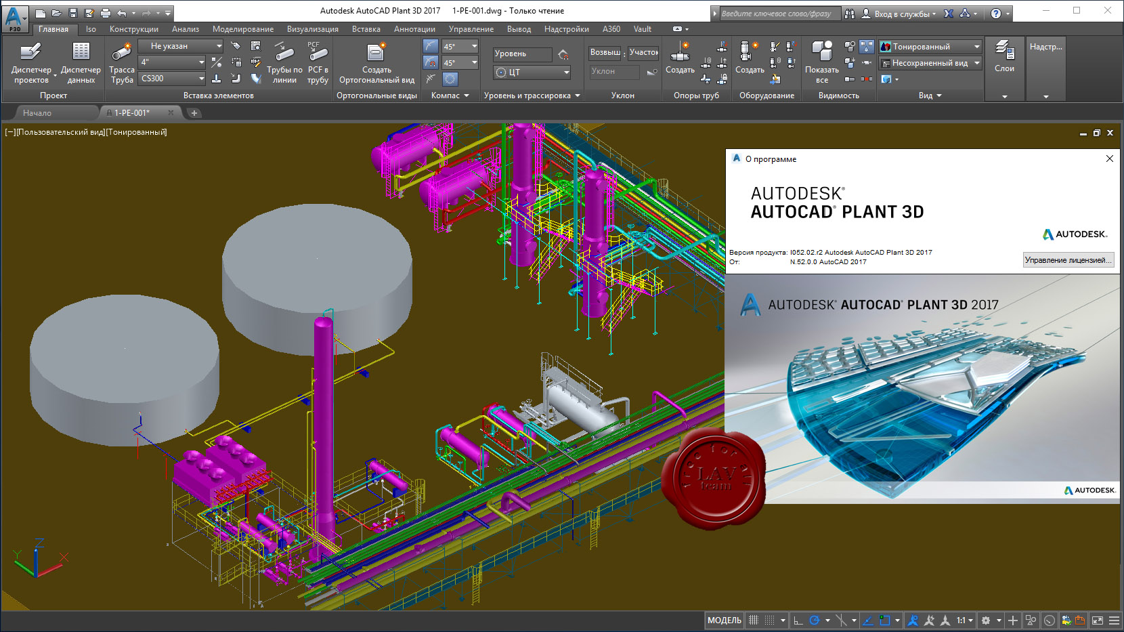Click the Участок button in Уклон panel
Image resolution: width=1124 pixels, height=632 pixels.
coord(643,52)
